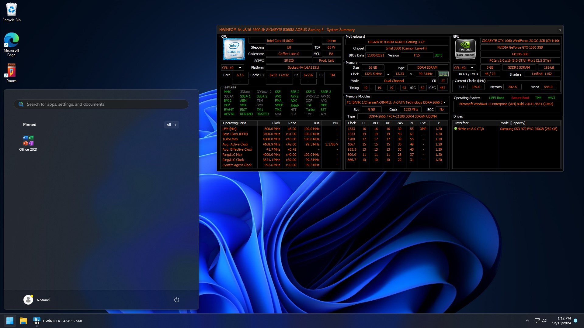The width and height of the screenshot is (584, 328).
Task: Click the memory module icon beside Clock field
Action: pos(443,74)
